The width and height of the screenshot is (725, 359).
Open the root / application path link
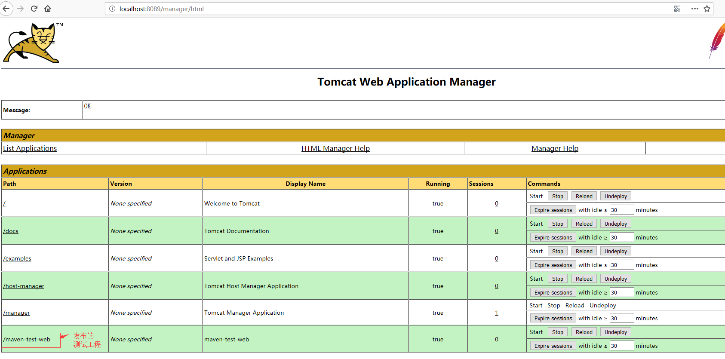pyautogui.click(x=4, y=203)
